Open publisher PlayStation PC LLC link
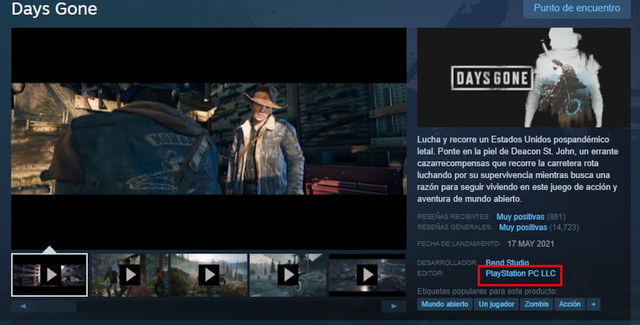Viewport: 640px width, 325px height. click(x=521, y=273)
